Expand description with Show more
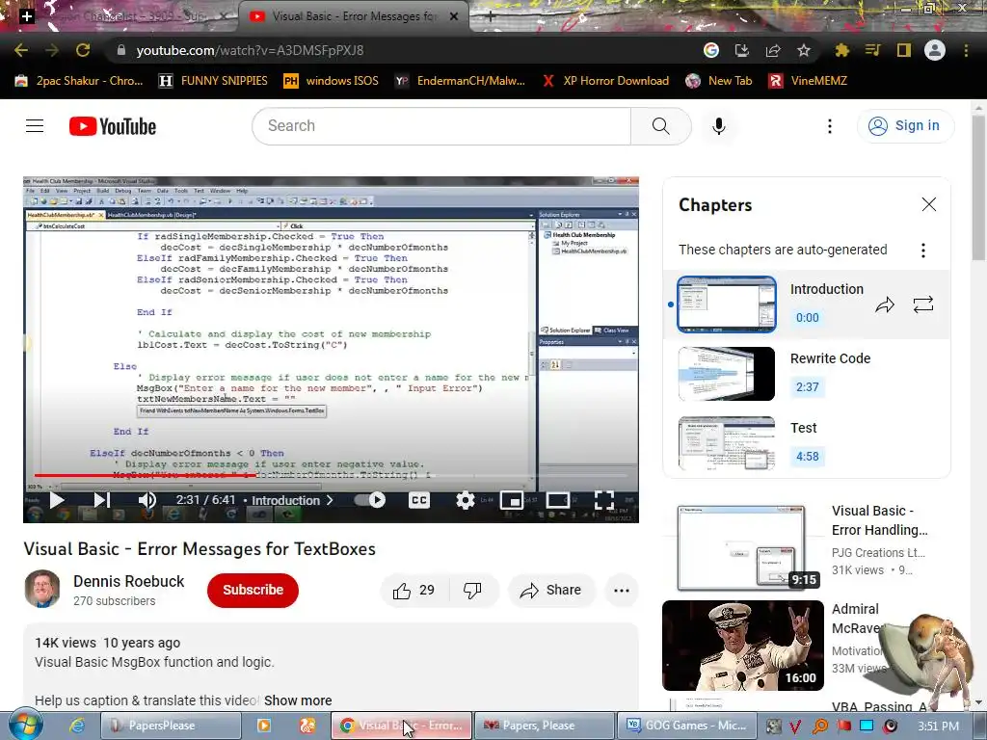987x740 pixels. pyautogui.click(x=298, y=700)
